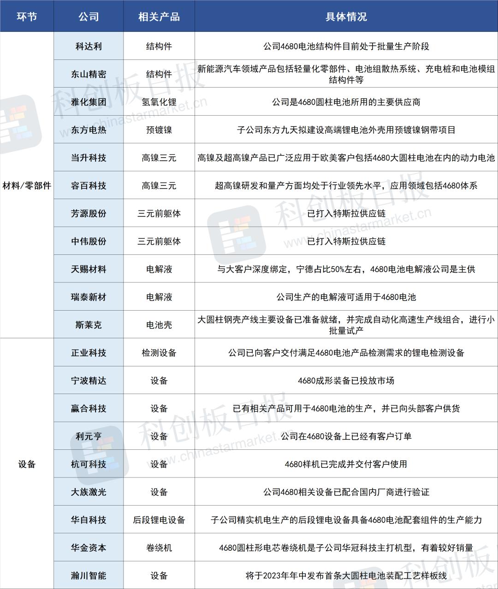
Task: Click the 公司 column header
Action: click(89, 17)
